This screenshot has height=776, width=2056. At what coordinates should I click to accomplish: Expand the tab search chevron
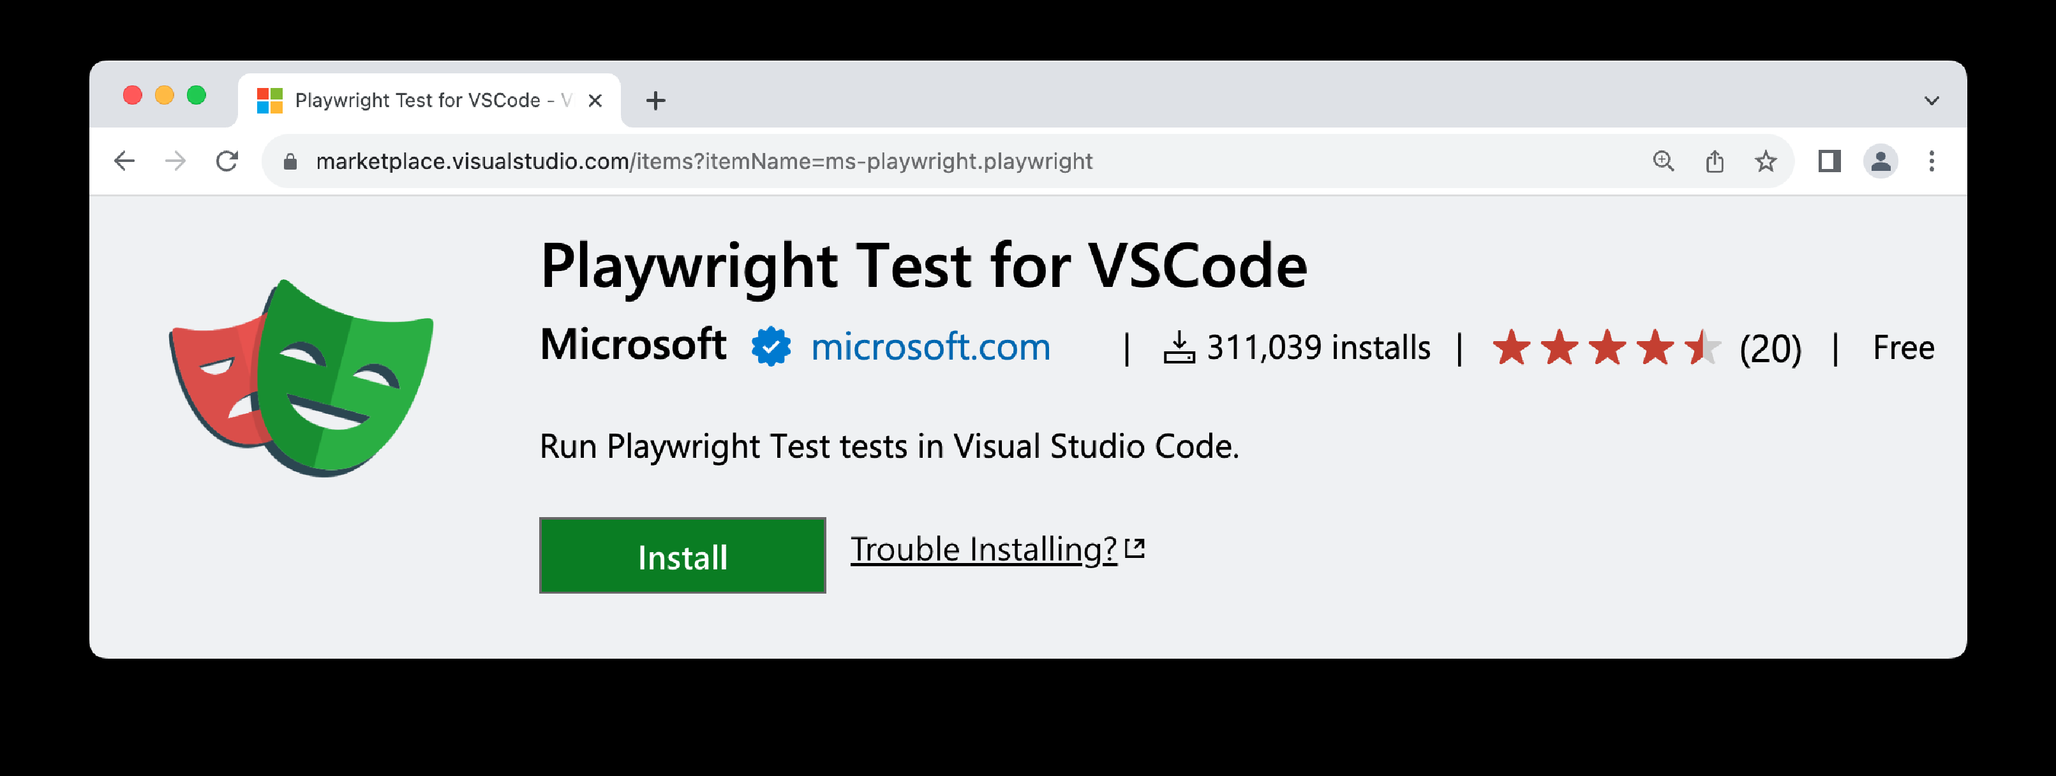click(1932, 101)
